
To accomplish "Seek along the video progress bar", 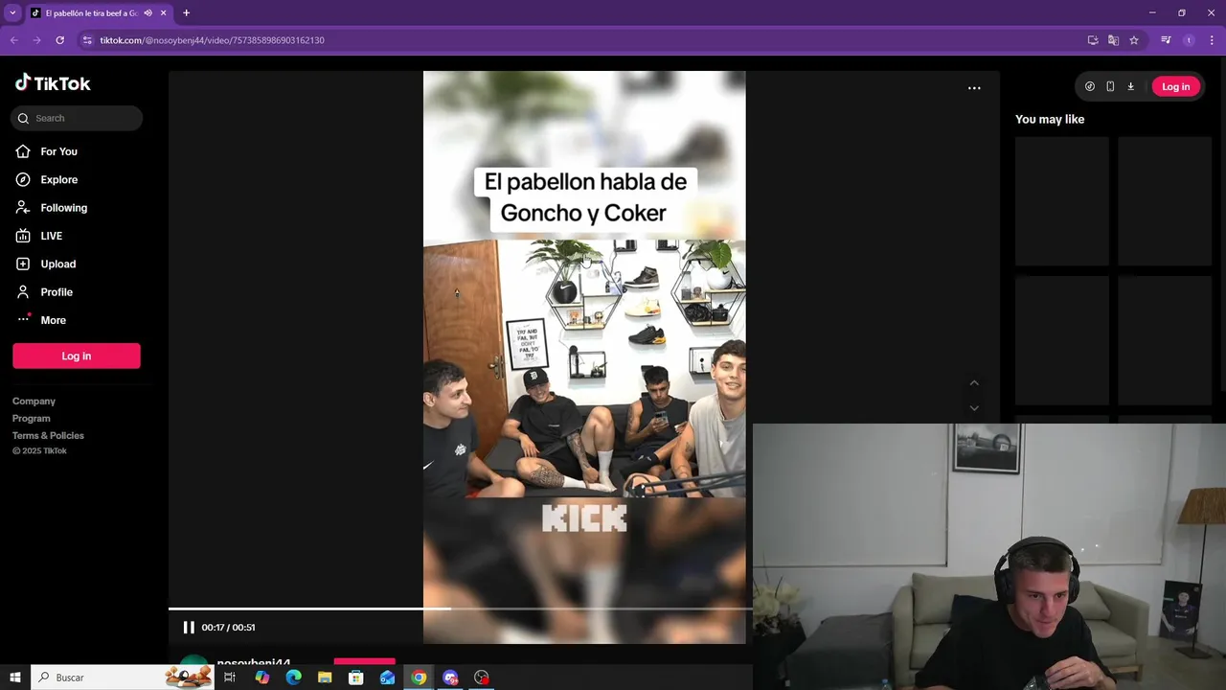I will (460, 609).
